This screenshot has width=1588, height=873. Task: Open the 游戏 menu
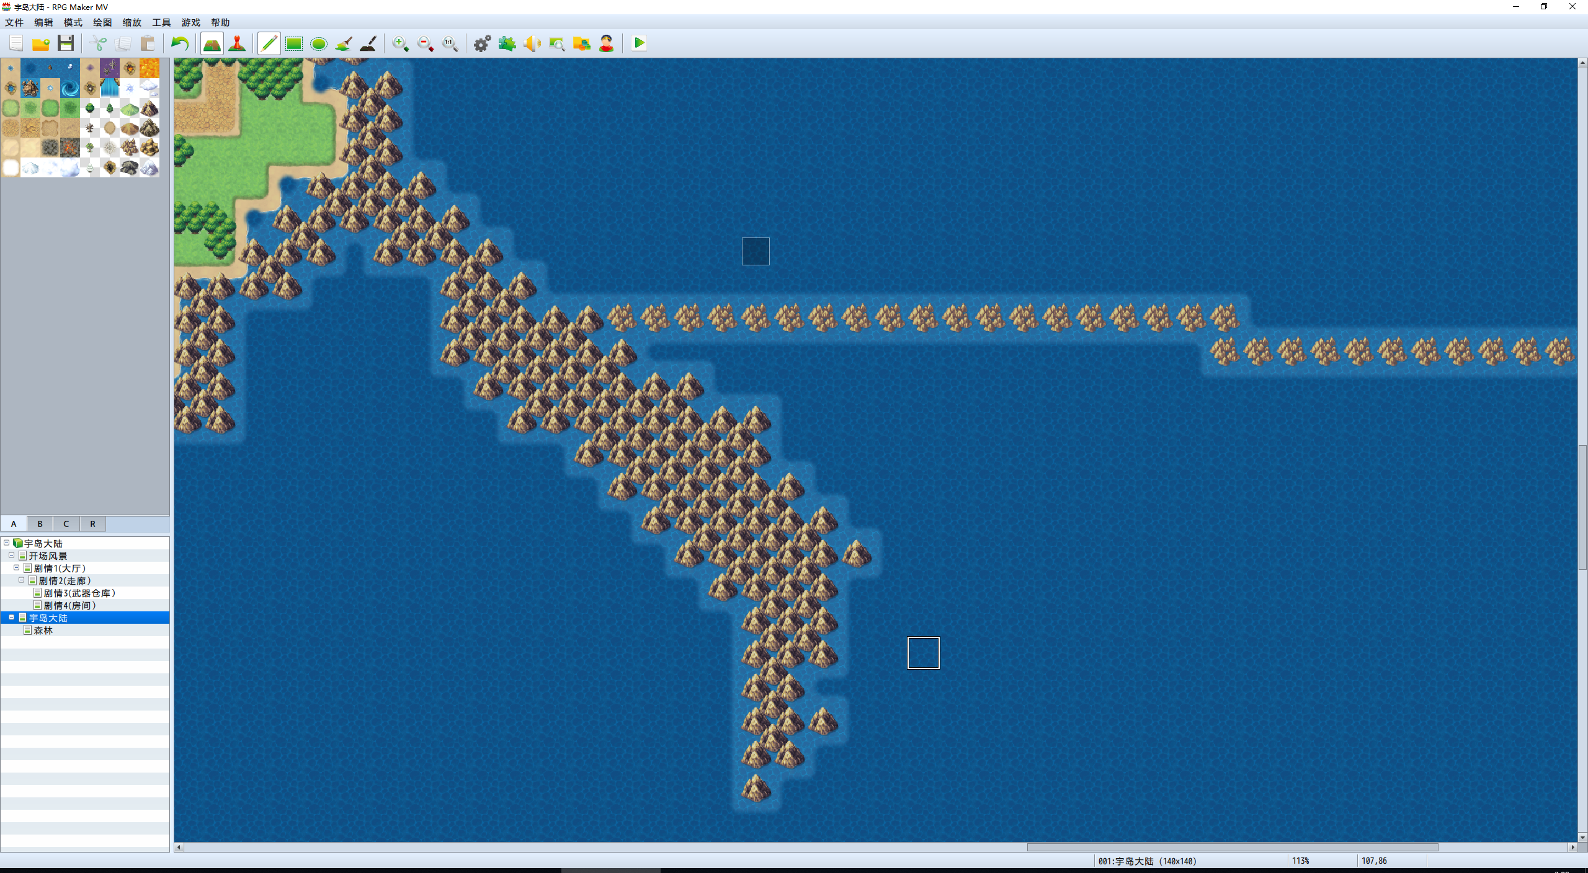(191, 22)
